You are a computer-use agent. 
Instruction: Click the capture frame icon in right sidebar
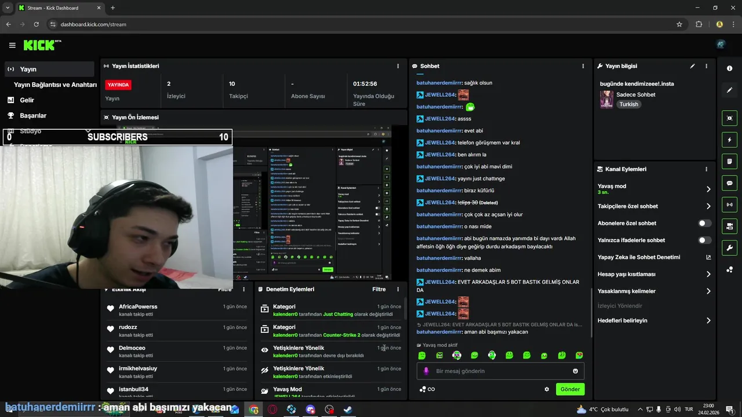[x=729, y=118]
